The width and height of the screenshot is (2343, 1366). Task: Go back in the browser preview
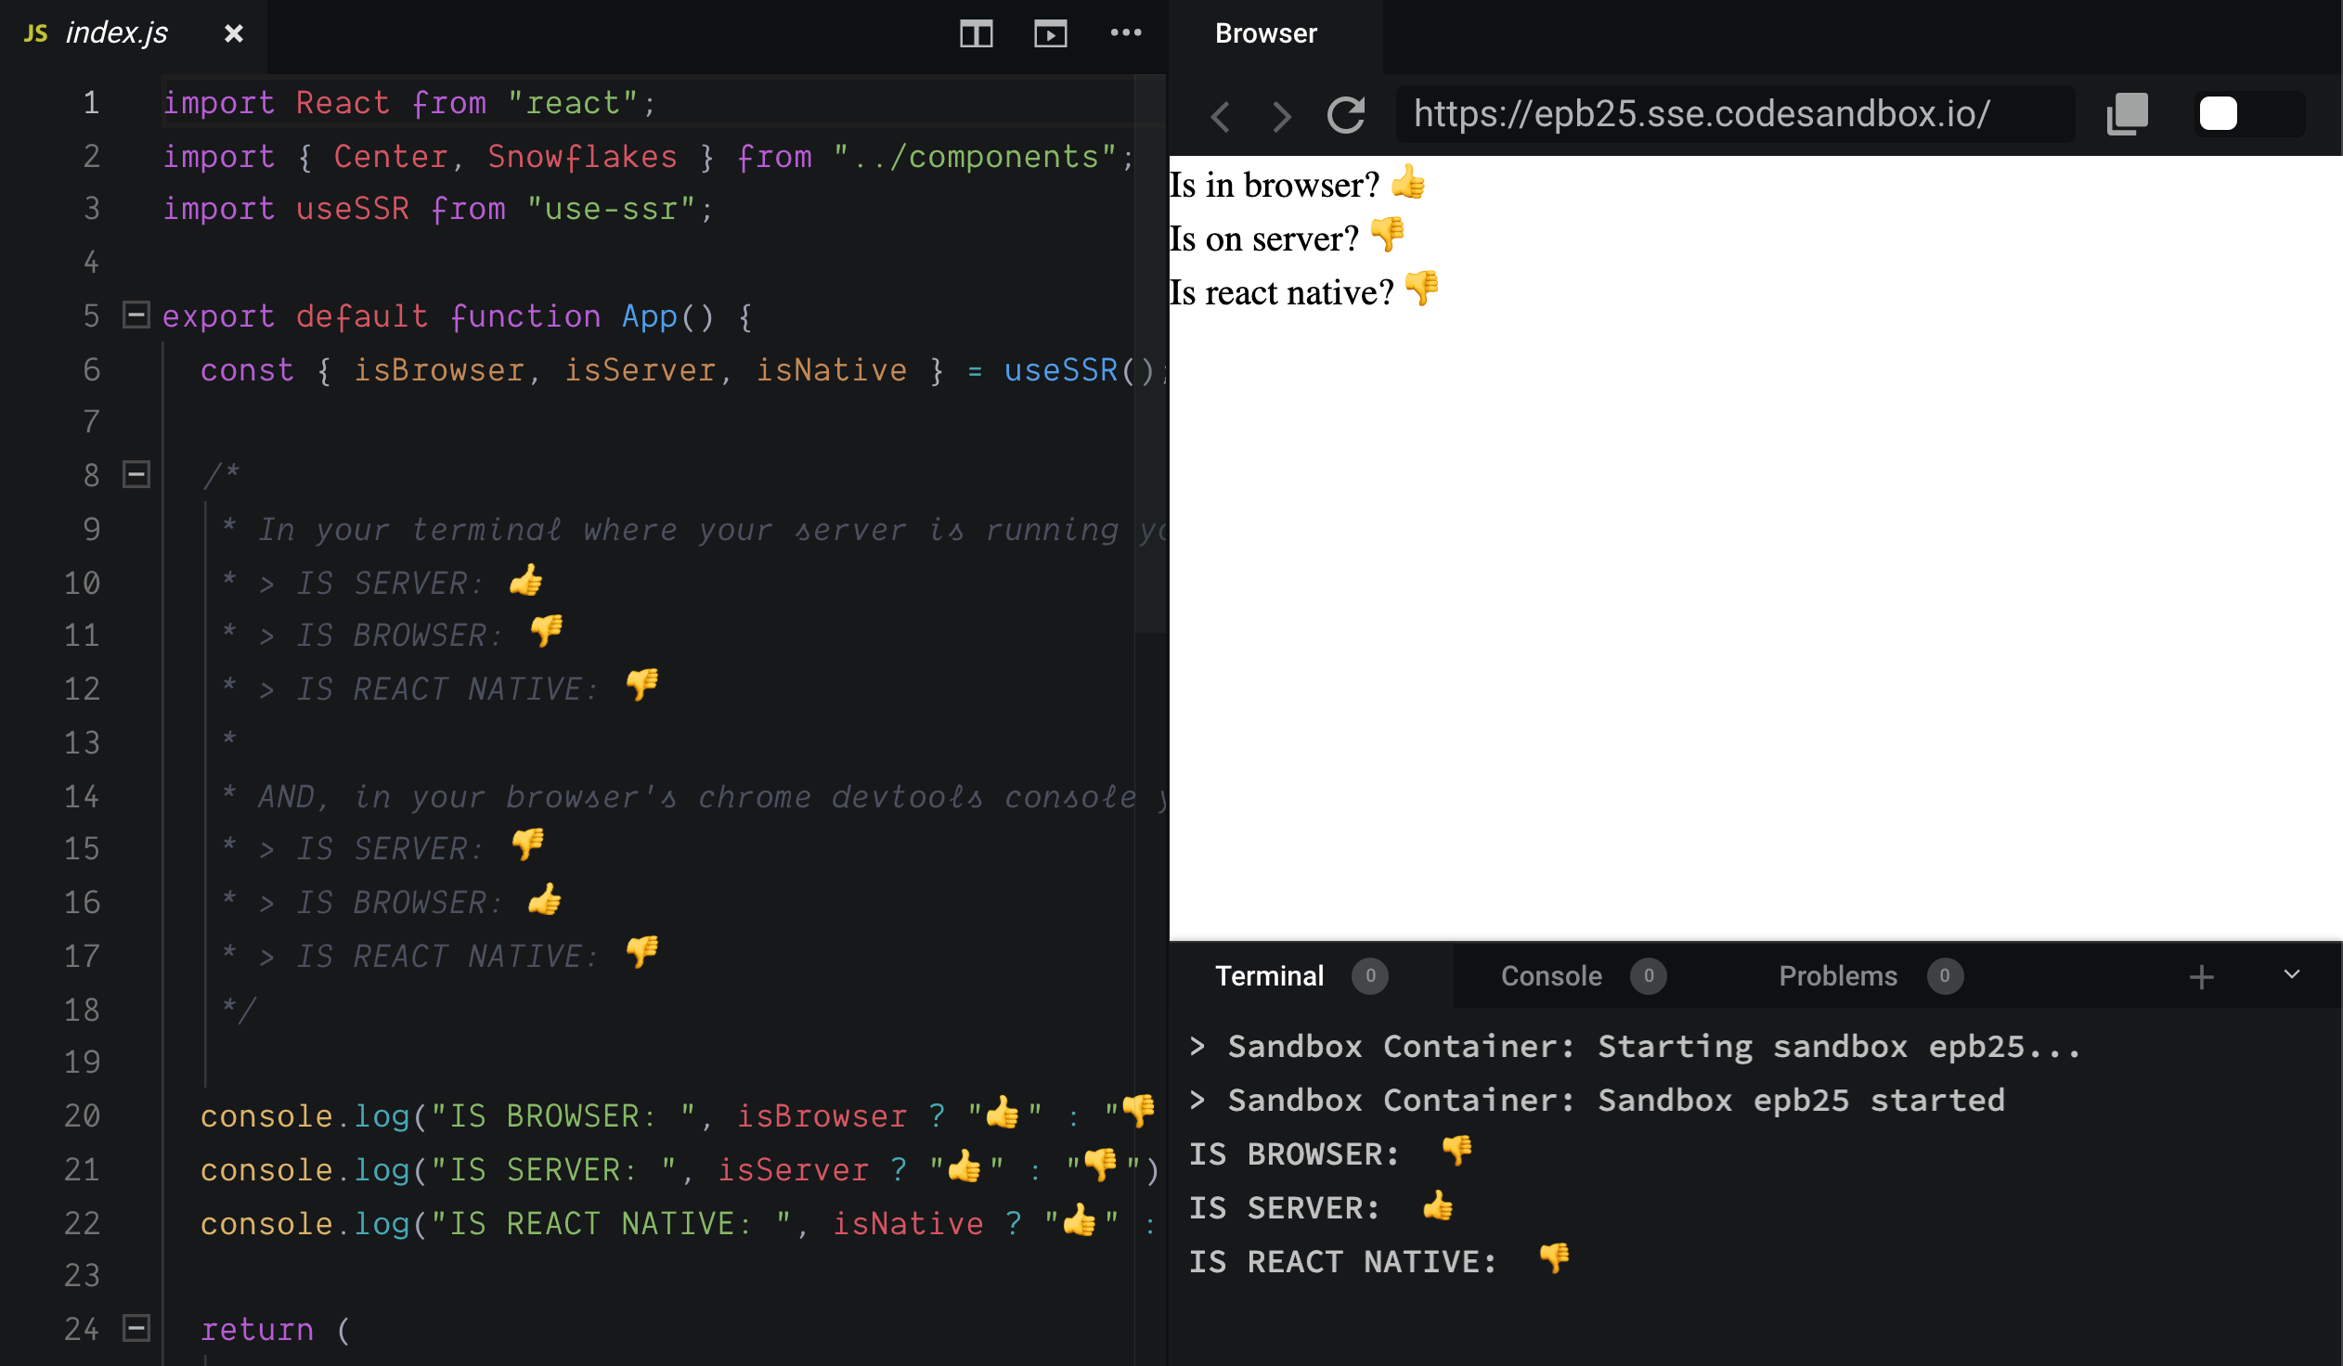coord(1221,116)
